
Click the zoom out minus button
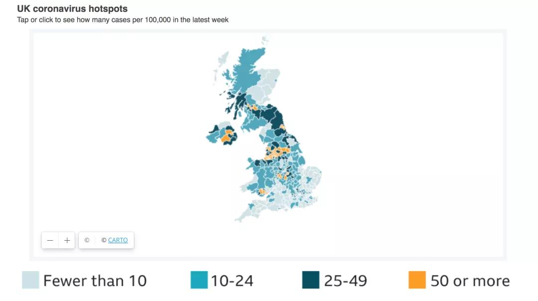(50, 240)
